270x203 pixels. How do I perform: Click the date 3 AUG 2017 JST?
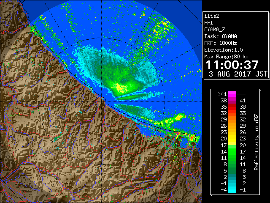click(238, 74)
